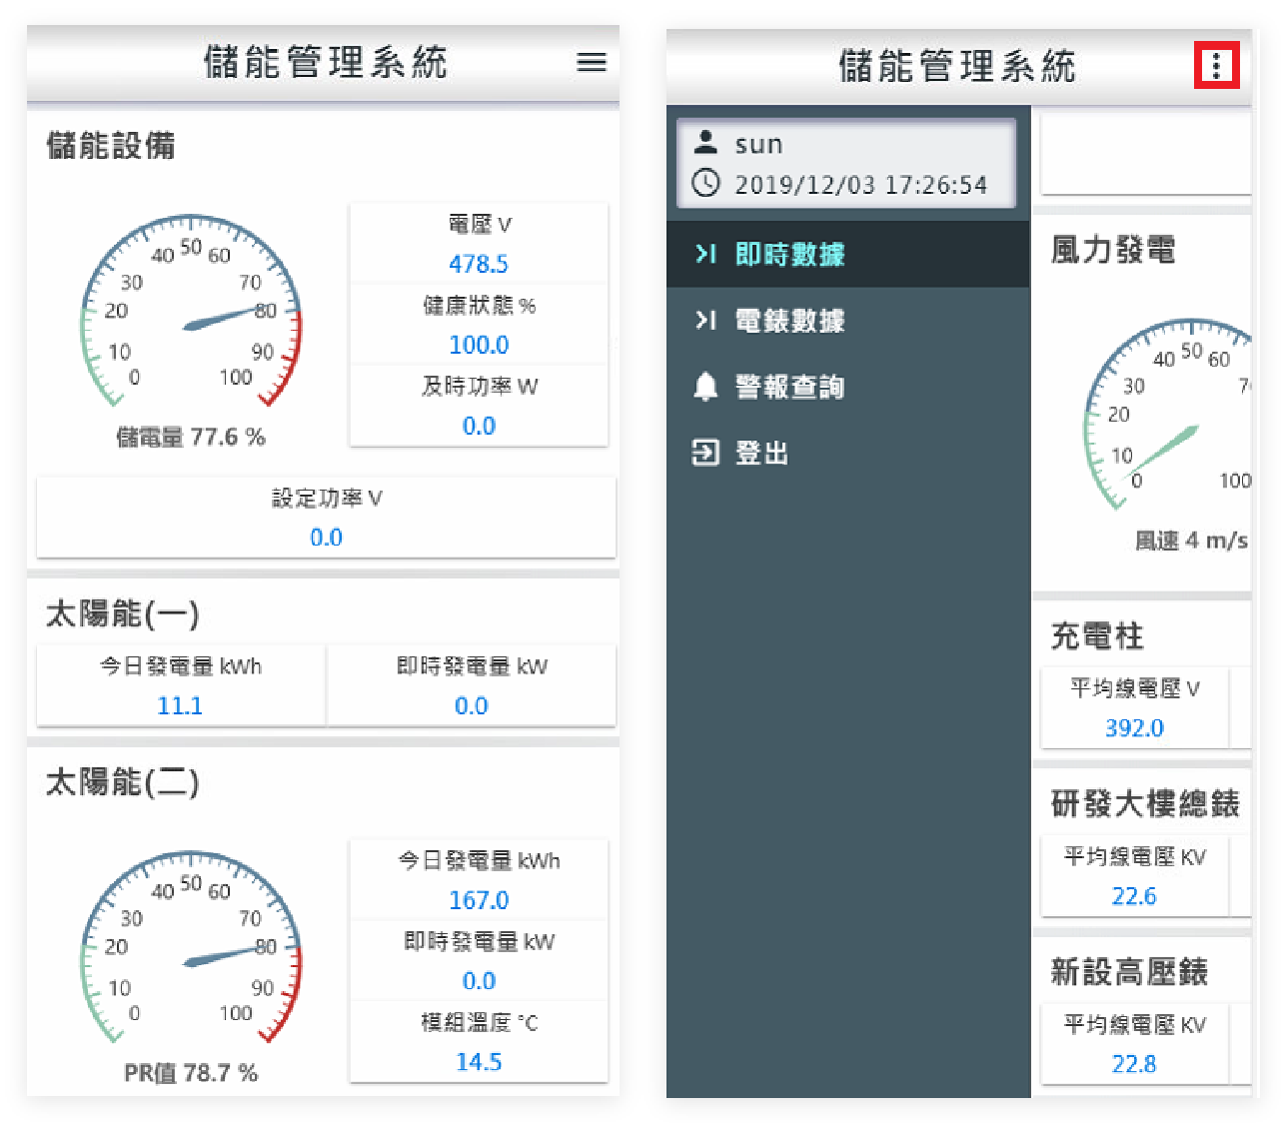This screenshot has height=1123, width=1286.
Task: Tap the three-dot menu icon
Action: click(x=1216, y=66)
